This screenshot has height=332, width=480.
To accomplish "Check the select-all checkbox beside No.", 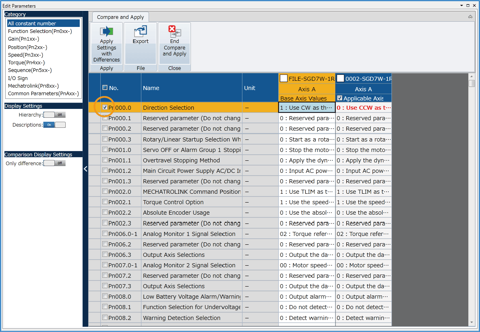I will (x=105, y=88).
